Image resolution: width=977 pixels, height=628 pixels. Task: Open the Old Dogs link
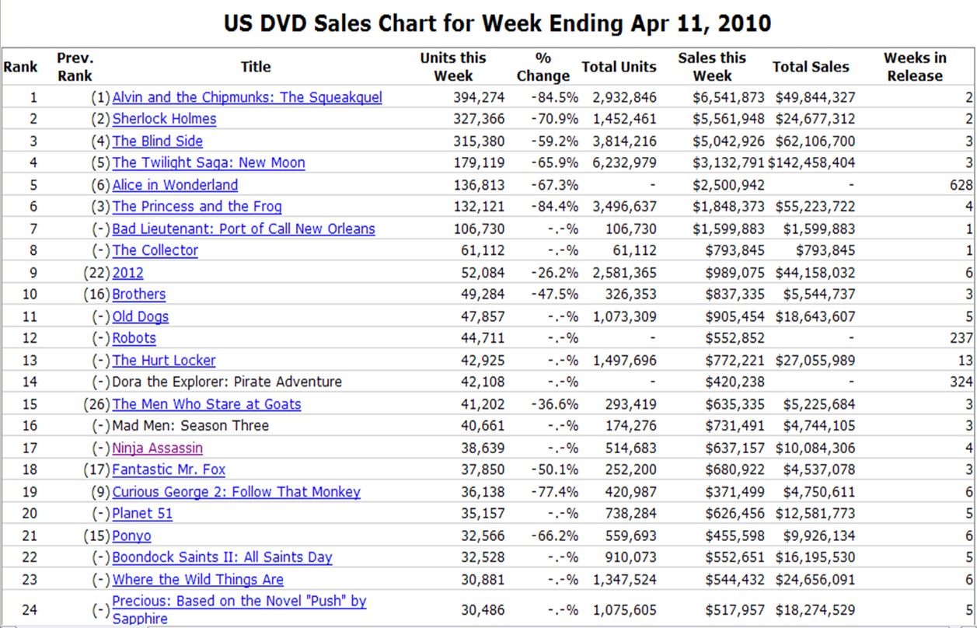point(140,316)
